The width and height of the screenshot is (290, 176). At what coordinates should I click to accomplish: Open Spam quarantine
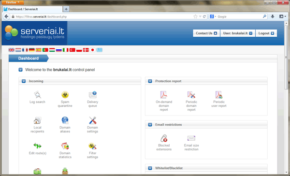65,99
